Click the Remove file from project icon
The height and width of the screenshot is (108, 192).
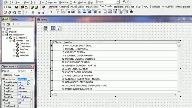tap(37, 7)
